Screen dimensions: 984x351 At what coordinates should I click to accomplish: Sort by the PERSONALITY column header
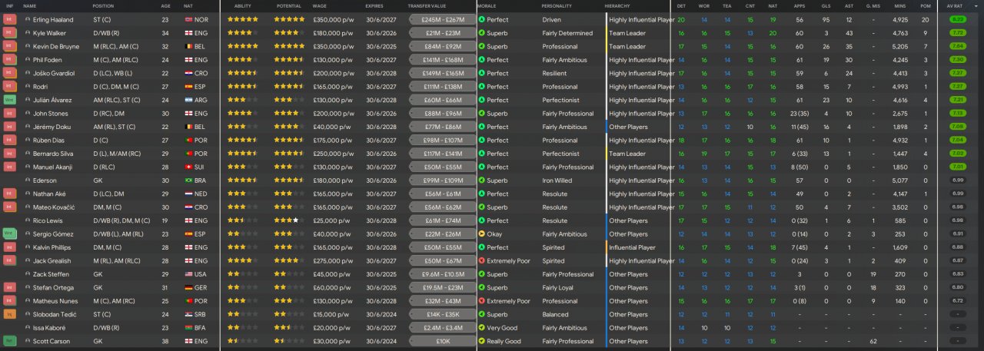tap(558, 6)
